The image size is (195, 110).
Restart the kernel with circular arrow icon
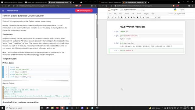pyautogui.click(x=140, y=17)
